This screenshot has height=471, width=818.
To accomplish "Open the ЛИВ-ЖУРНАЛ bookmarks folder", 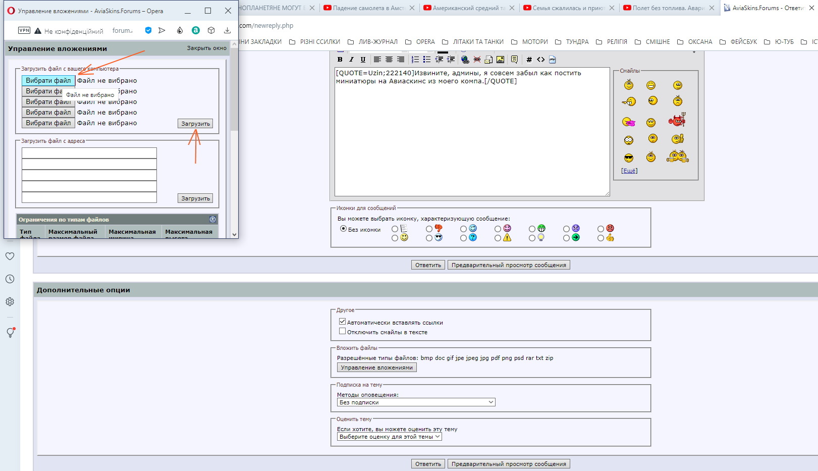I will [373, 42].
